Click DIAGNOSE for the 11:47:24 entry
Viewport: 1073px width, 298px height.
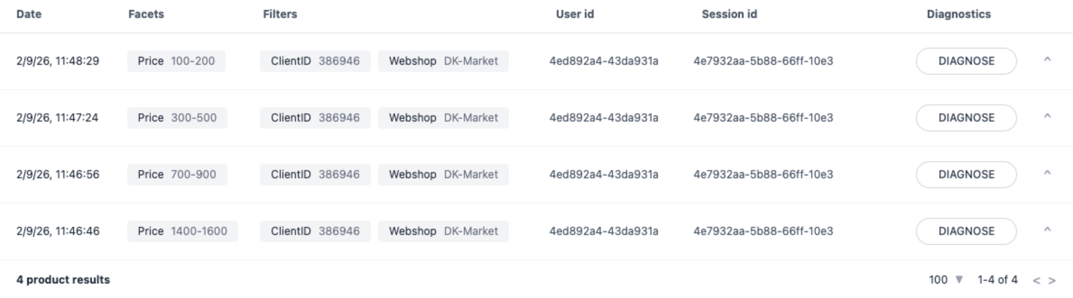click(966, 118)
